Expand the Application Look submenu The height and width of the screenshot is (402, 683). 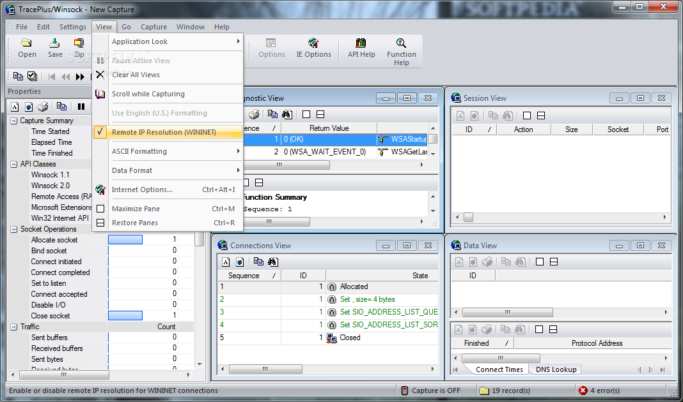pyautogui.click(x=168, y=41)
